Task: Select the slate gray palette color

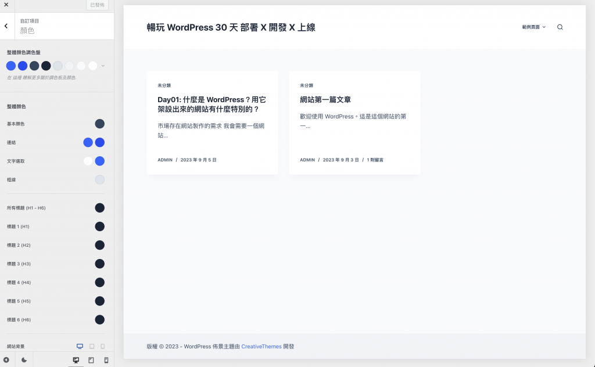Action: pyautogui.click(x=34, y=66)
